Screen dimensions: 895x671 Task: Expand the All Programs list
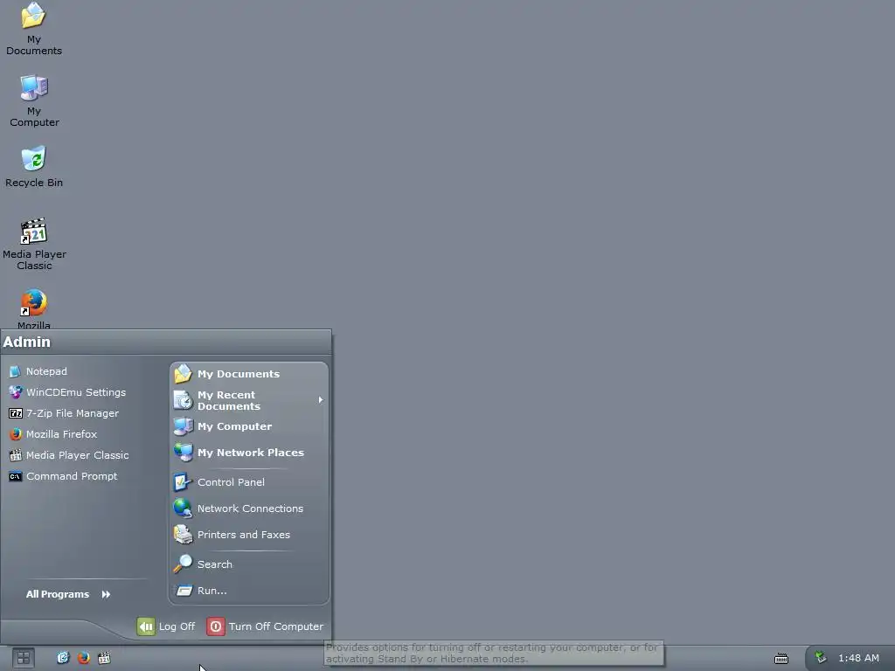tap(68, 594)
